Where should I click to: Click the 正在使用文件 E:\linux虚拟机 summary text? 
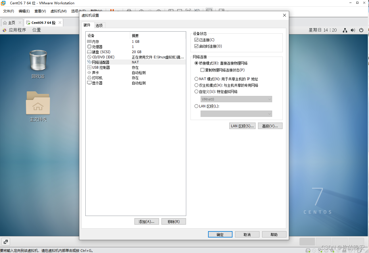[158, 57]
